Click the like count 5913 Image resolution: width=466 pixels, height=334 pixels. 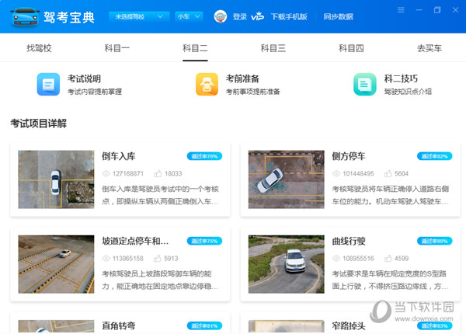(x=171, y=259)
